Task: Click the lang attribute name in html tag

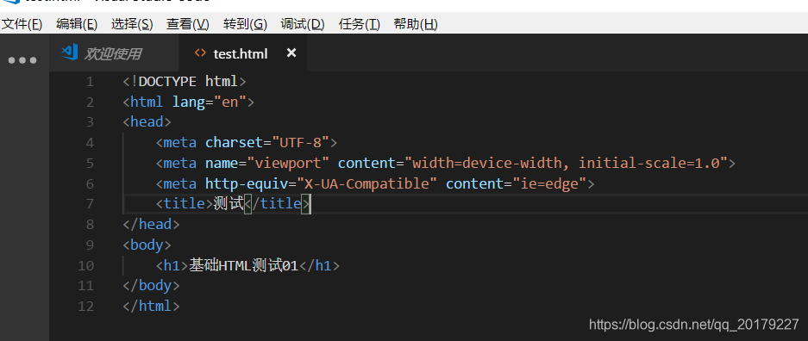Action: (189, 102)
